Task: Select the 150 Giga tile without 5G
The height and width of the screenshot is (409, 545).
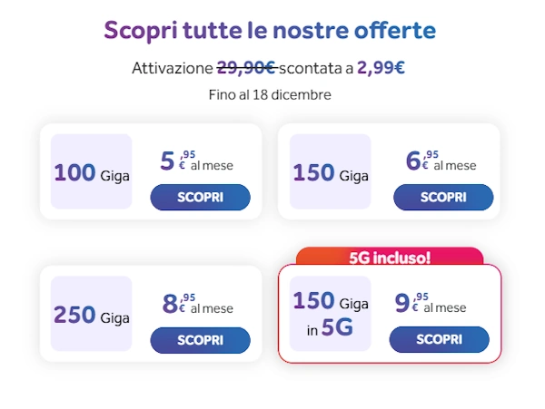Action: (x=330, y=171)
